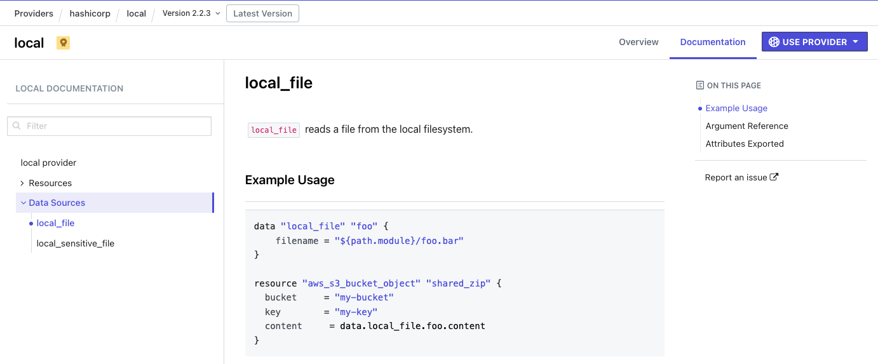Jump to Argument Reference section
878x364 pixels.
click(746, 126)
